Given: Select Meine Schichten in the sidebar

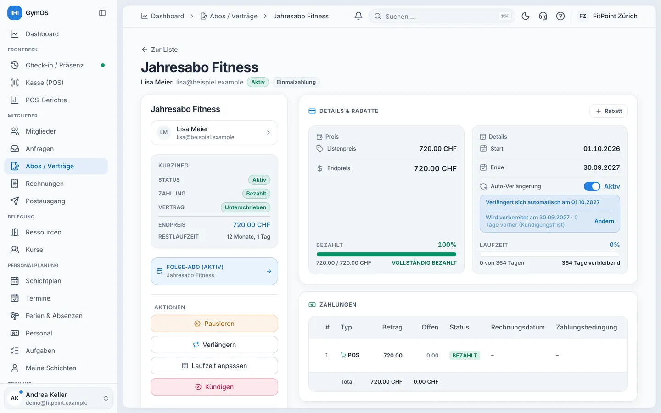Looking at the screenshot, I should (56, 368).
